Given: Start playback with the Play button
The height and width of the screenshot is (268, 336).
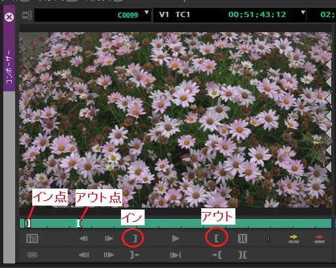Looking at the screenshot, I should [x=176, y=238].
